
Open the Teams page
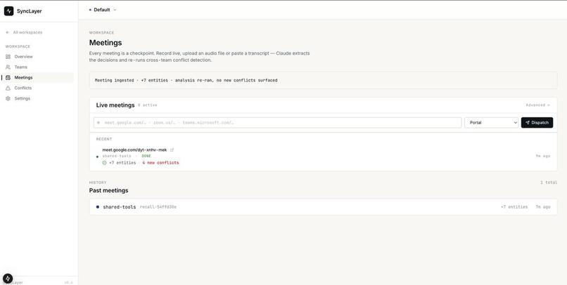pos(20,67)
